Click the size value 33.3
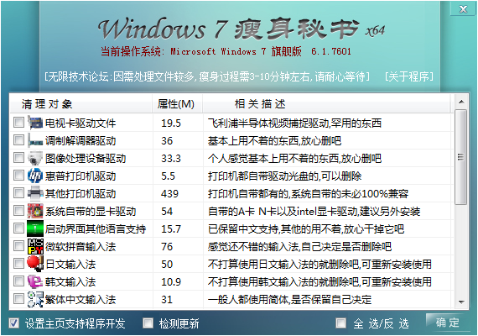Screen dimensions: 478x336 tap(171, 159)
